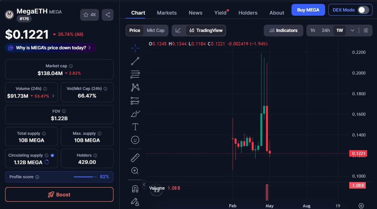Click the 429.00 holders value
The height and width of the screenshot is (209, 377).
87,162
